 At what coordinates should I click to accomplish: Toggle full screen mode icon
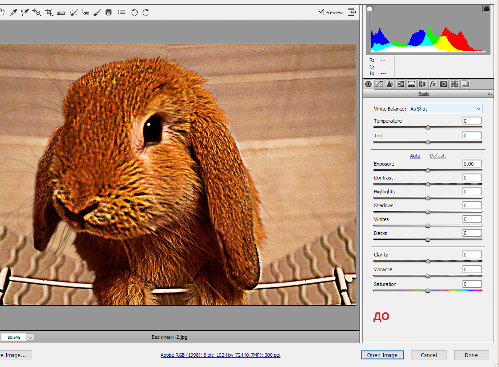pos(352,12)
